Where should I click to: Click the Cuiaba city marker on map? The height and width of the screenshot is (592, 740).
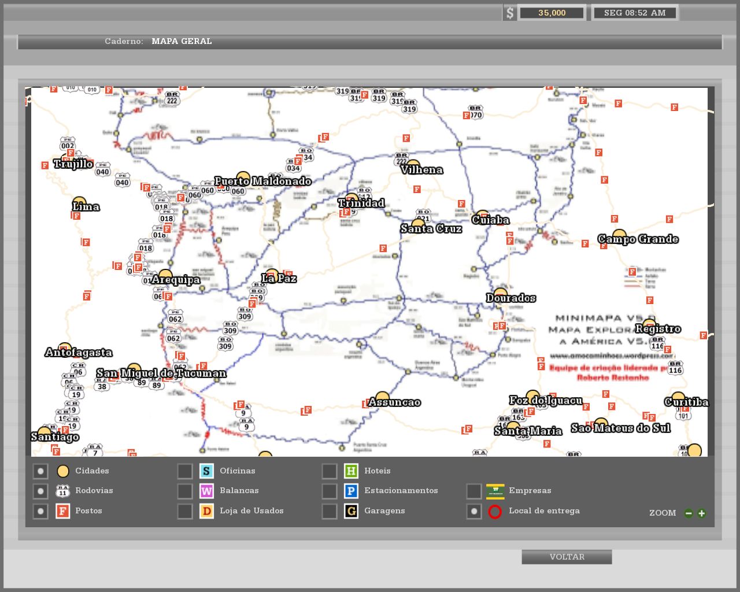pyautogui.click(x=483, y=216)
